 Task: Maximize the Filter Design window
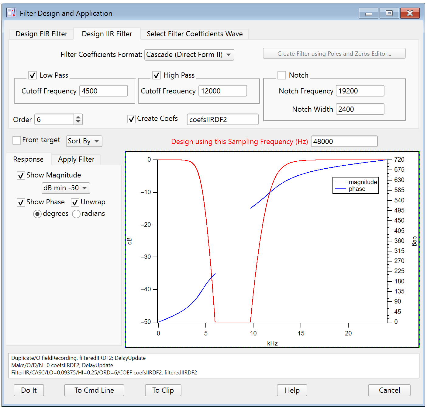point(389,13)
